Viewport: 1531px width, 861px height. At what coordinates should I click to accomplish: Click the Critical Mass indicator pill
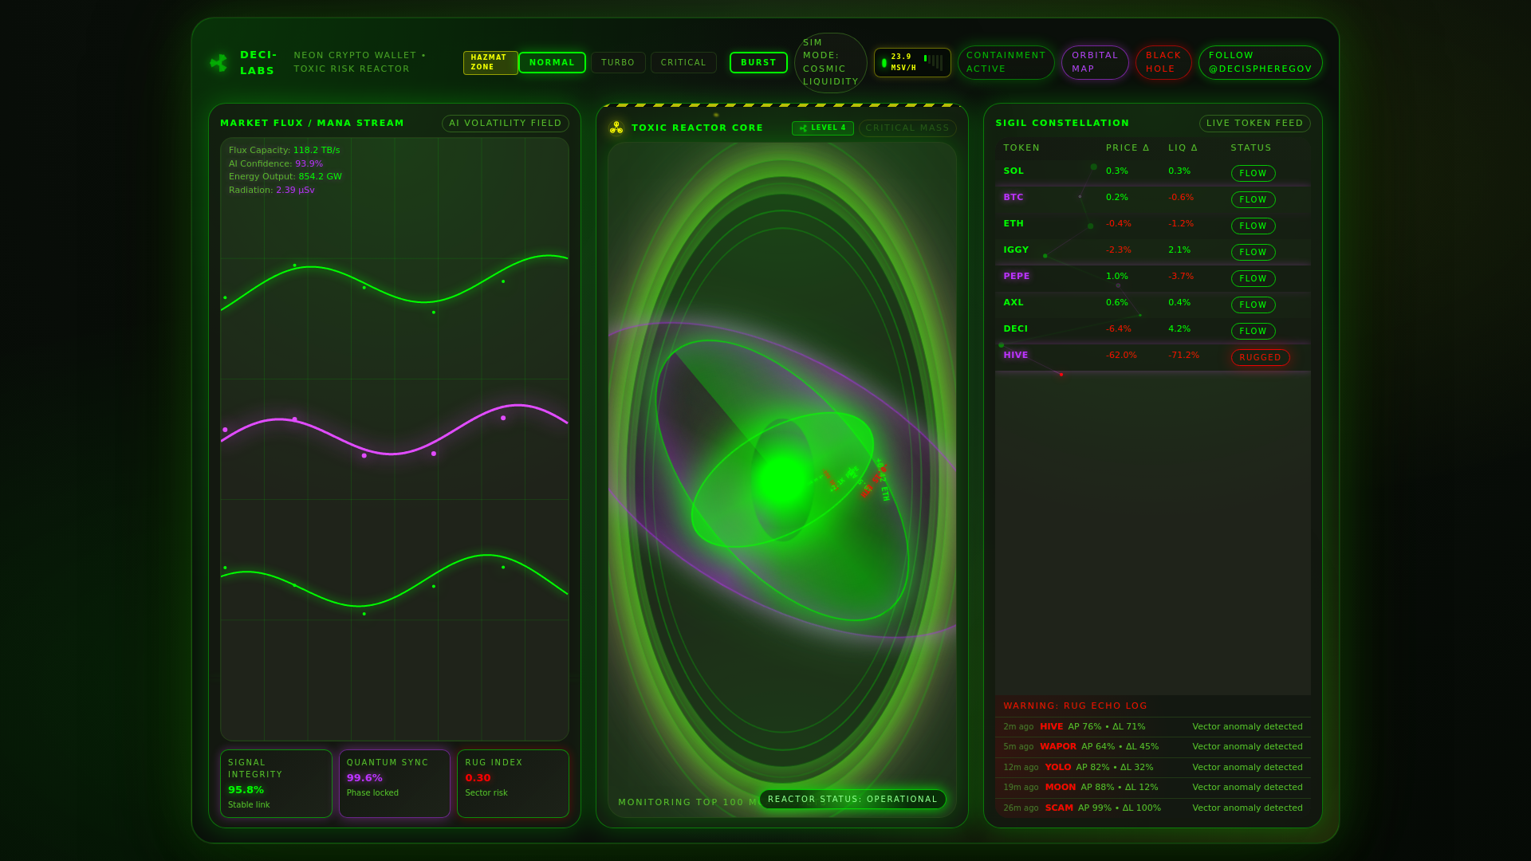907,128
